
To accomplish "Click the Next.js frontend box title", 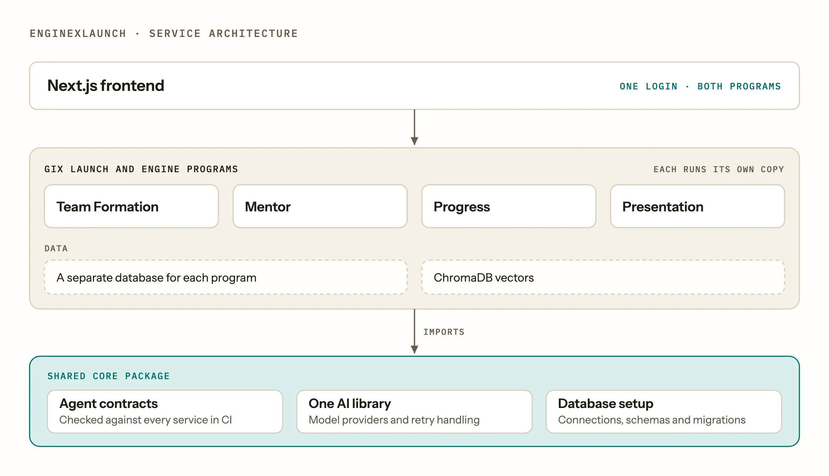I will pos(105,86).
